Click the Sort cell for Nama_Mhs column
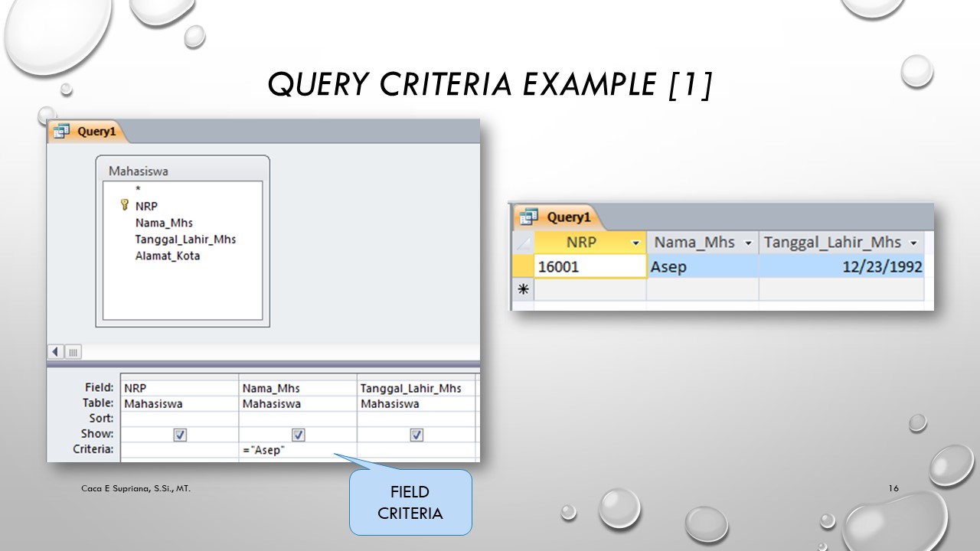Viewport: 980px width, 551px height. pyautogui.click(x=299, y=419)
